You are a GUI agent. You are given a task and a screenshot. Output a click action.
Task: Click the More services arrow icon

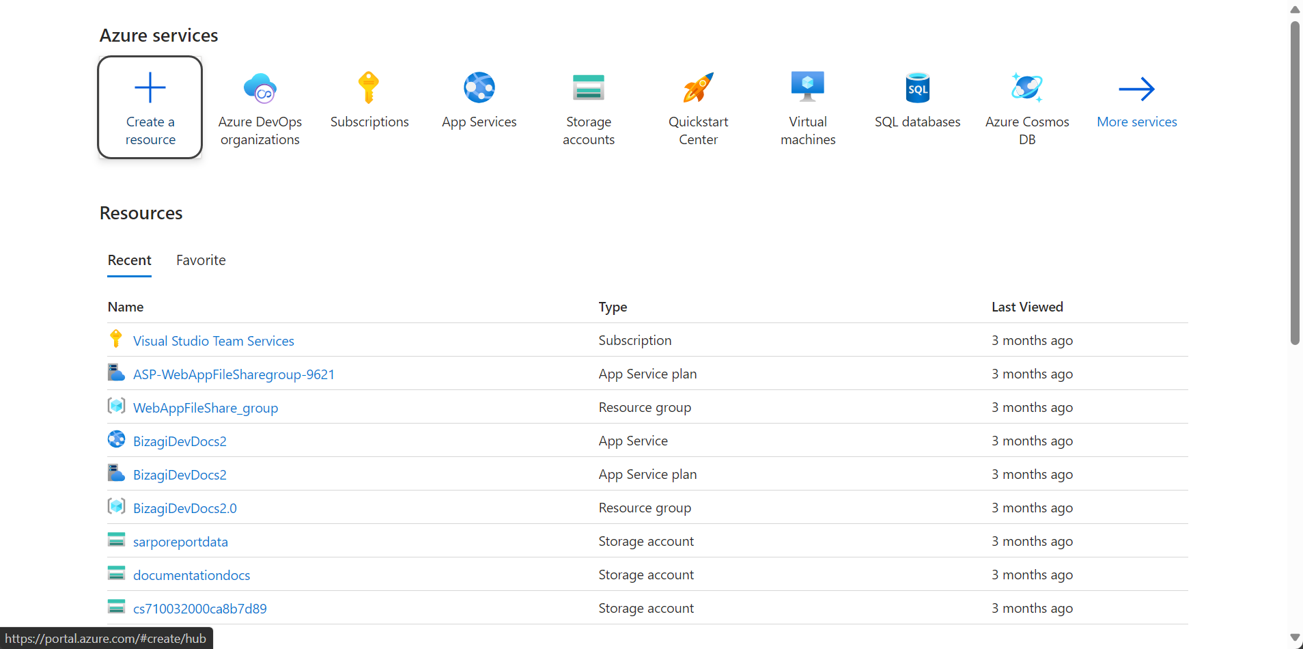(1137, 89)
